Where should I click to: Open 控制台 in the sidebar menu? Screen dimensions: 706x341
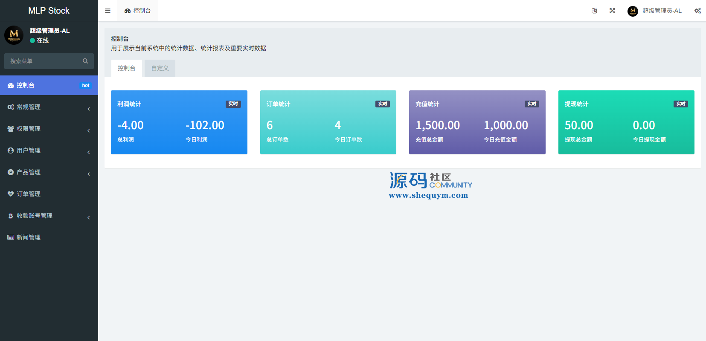pos(26,85)
